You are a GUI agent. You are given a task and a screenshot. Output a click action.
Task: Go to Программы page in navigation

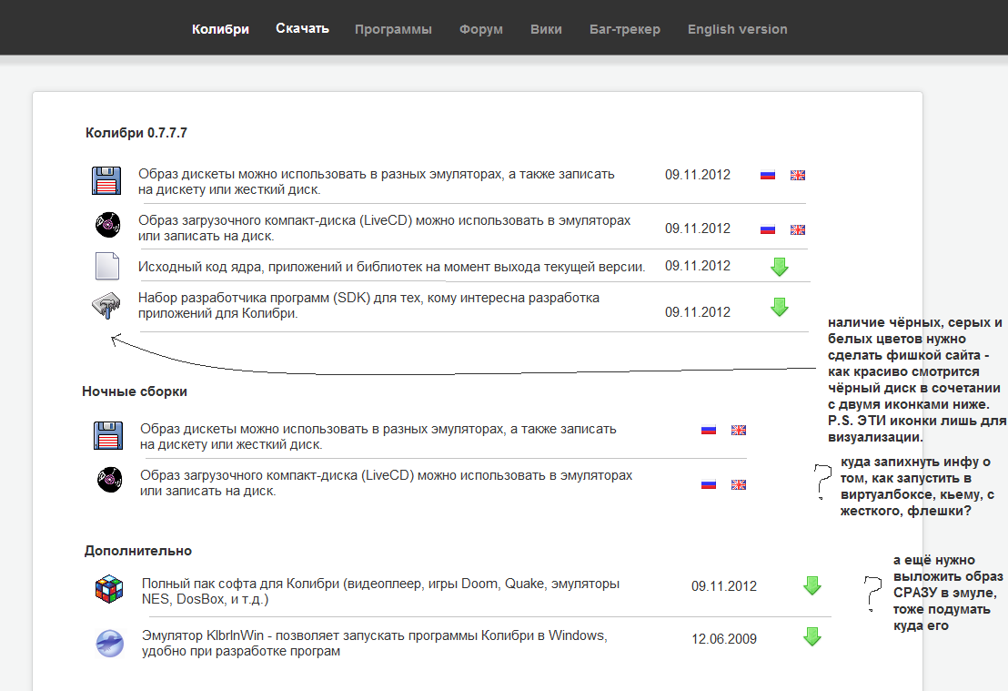393,29
